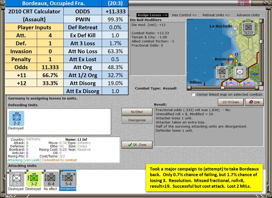The image size is (272, 198).
Task: Click the fire icon above Bordeaux
Action: [231, 55]
